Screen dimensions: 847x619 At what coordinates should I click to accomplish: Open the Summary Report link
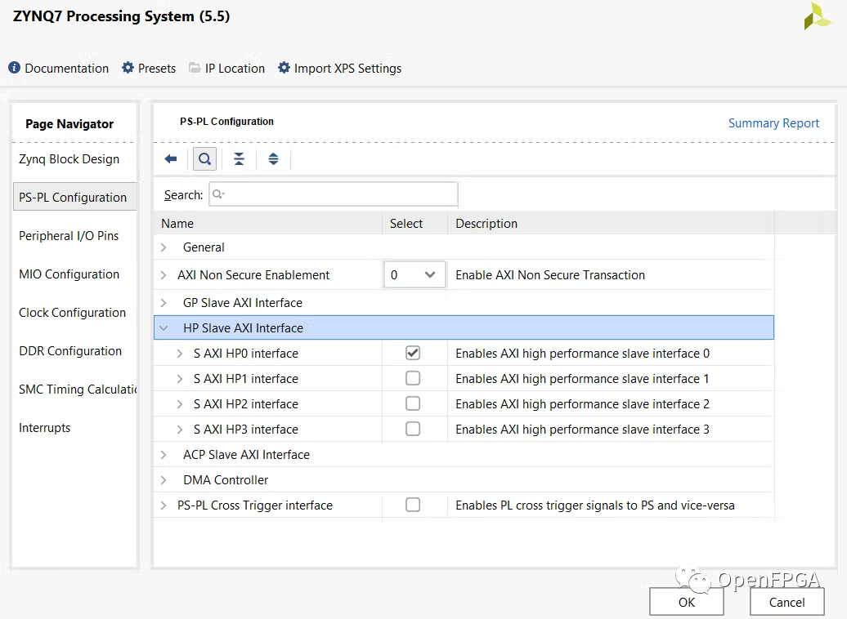point(773,123)
